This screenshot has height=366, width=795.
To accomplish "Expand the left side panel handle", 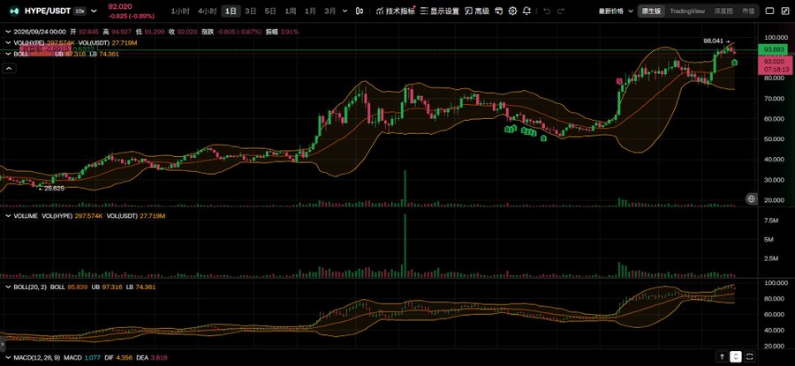I will (2, 343).
